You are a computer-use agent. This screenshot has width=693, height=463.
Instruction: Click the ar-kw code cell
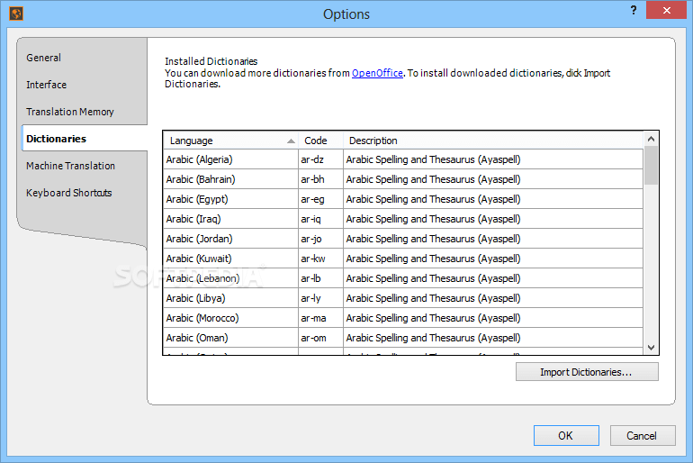321,259
